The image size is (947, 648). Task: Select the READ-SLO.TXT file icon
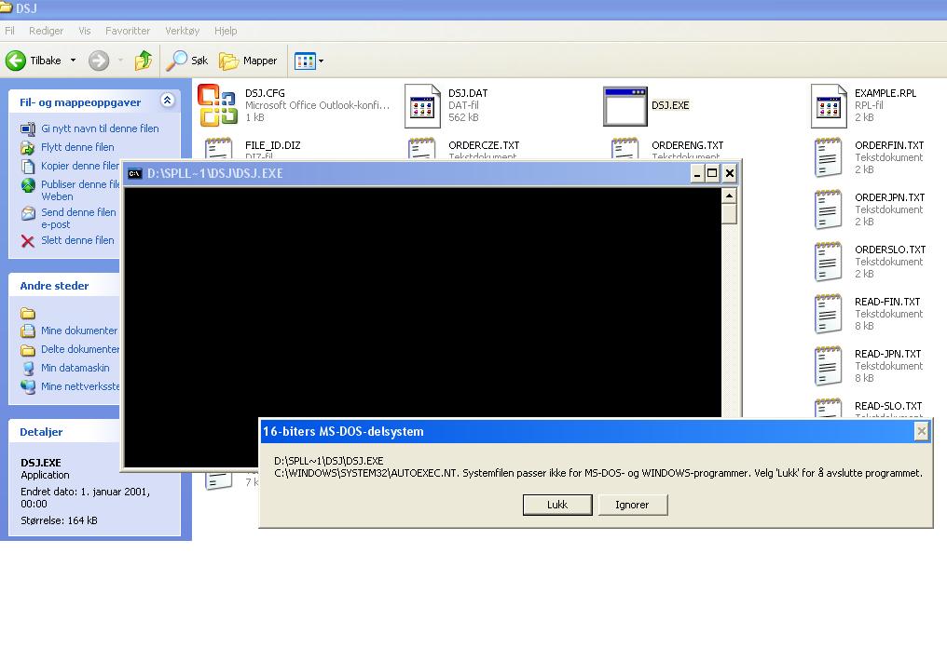pos(828,408)
